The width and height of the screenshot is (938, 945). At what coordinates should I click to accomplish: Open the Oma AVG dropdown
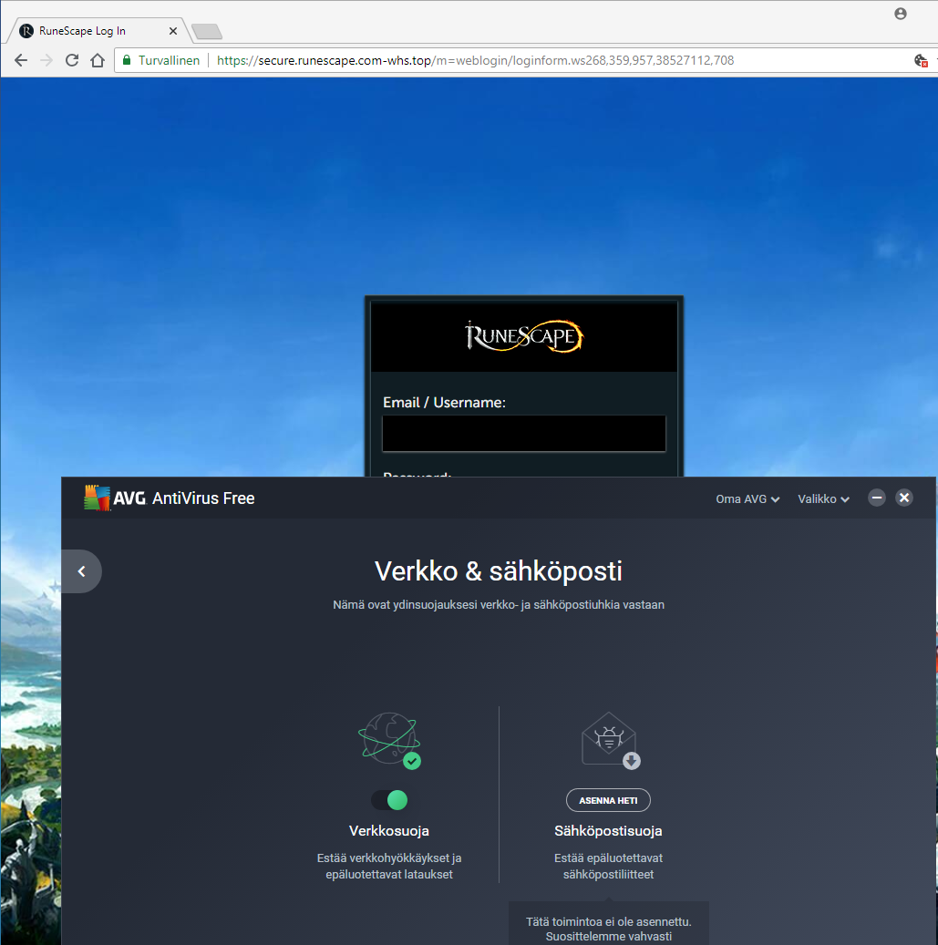coord(747,499)
